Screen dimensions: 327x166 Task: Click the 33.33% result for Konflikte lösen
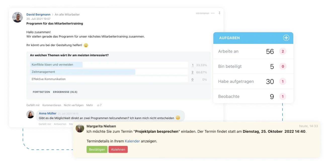[x=201, y=65]
